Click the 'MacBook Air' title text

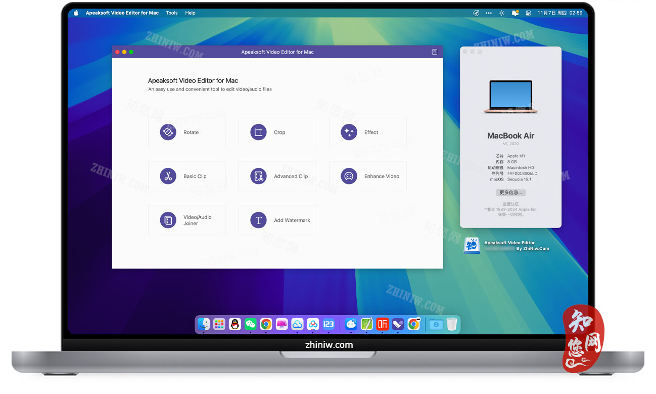pyautogui.click(x=510, y=136)
